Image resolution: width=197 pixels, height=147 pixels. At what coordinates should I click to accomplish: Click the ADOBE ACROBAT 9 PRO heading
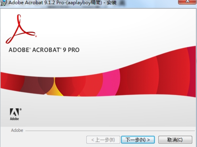pos(44,50)
